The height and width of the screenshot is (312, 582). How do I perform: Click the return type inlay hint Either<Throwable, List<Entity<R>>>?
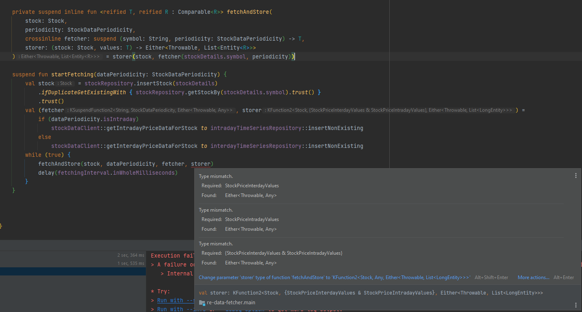tap(59, 56)
